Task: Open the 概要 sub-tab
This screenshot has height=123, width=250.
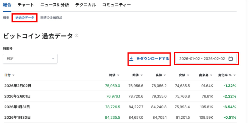Action: pyautogui.click(x=6, y=18)
